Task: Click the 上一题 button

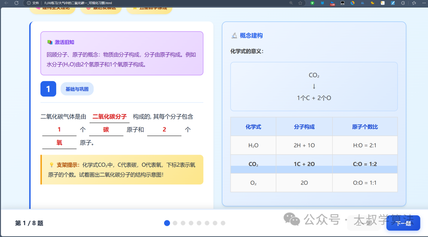Action: (363, 223)
